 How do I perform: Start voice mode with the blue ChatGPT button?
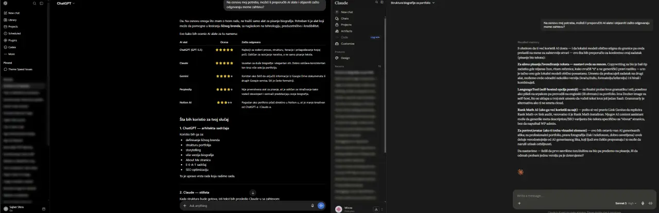click(321, 205)
